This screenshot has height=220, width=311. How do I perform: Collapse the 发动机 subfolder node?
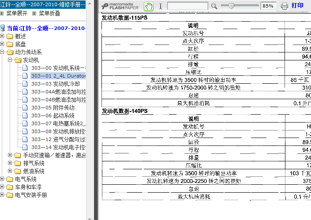tap(10, 60)
